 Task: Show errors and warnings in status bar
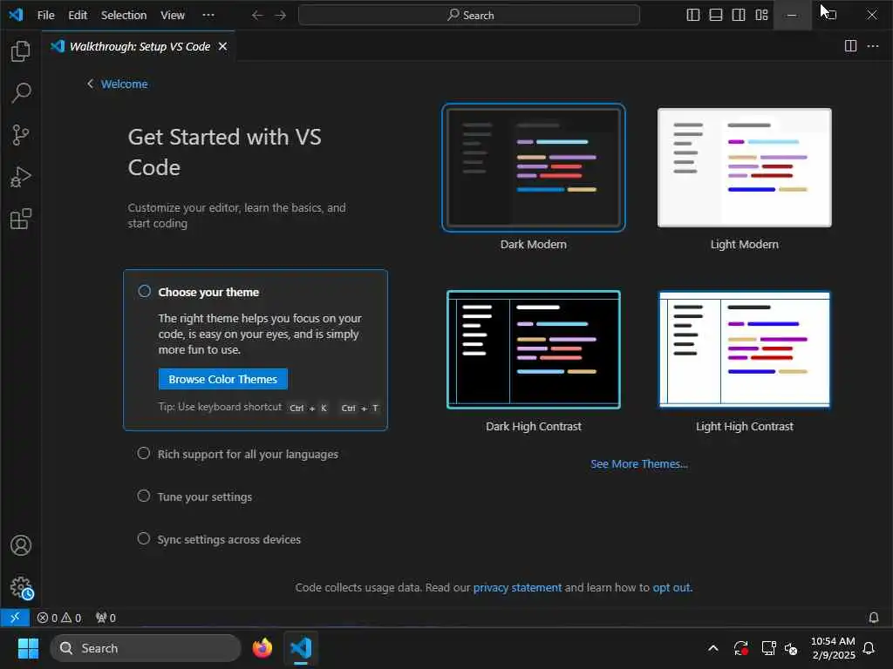click(59, 618)
